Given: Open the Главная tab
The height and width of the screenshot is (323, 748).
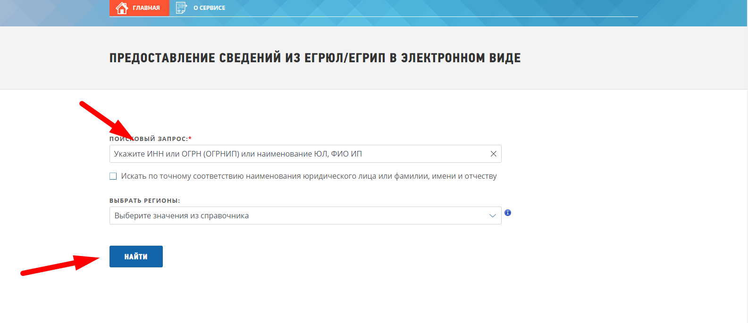Looking at the screenshot, I should (x=146, y=8).
